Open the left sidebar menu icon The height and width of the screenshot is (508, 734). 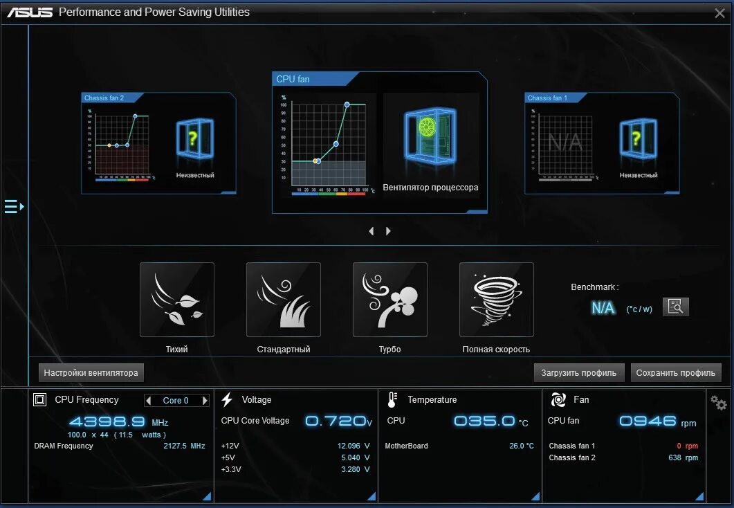point(14,206)
